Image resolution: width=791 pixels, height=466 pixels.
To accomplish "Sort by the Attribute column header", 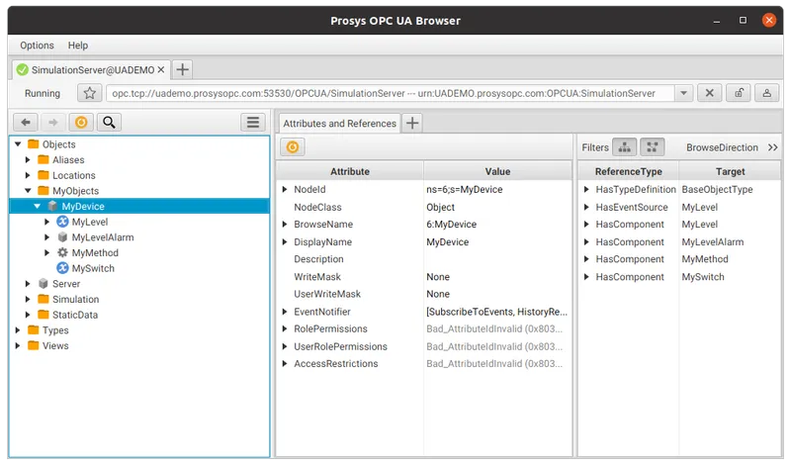I will (x=350, y=171).
